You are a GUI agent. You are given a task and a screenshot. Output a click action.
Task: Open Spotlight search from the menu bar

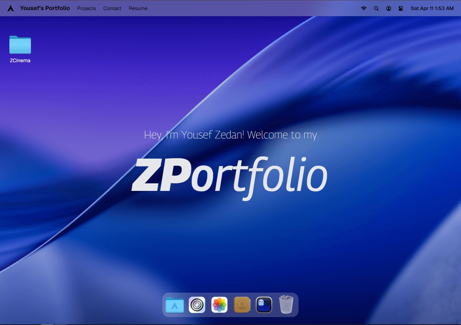click(x=376, y=8)
